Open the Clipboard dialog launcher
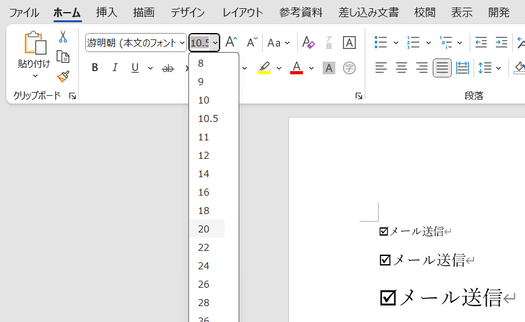The image size is (525, 322). (73, 96)
